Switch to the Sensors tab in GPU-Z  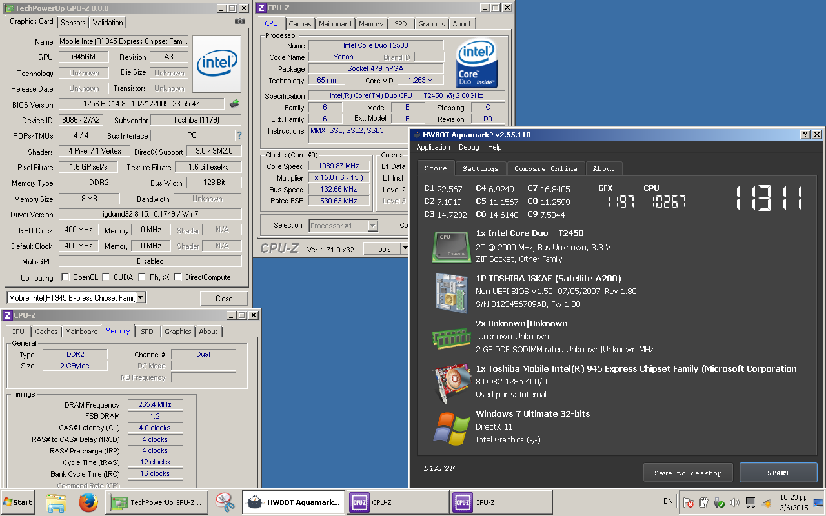pyautogui.click(x=73, y=22)
